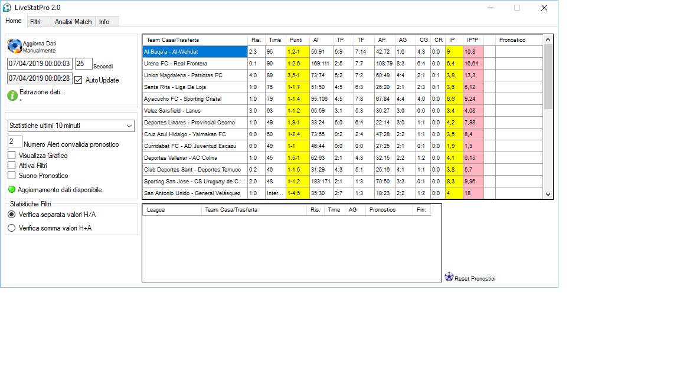
Task: Enable the Suono Pronostico checkbox
Action: (12, 176)
